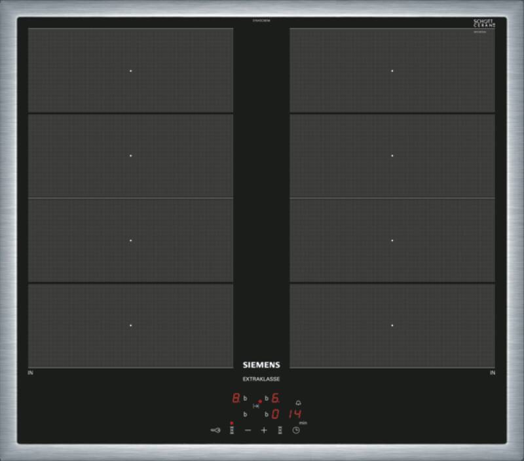Touch the red '0' power level display

[x=275, y=415]
